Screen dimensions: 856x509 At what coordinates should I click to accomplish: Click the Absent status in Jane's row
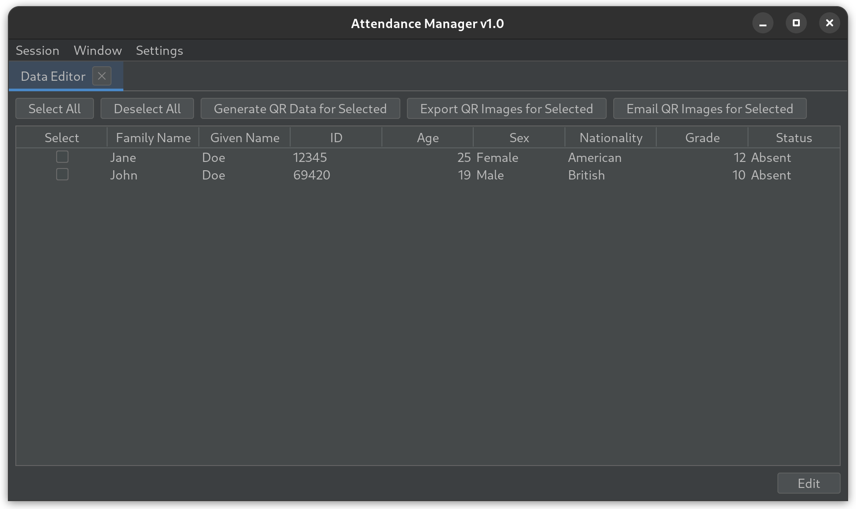coord(794,157)
